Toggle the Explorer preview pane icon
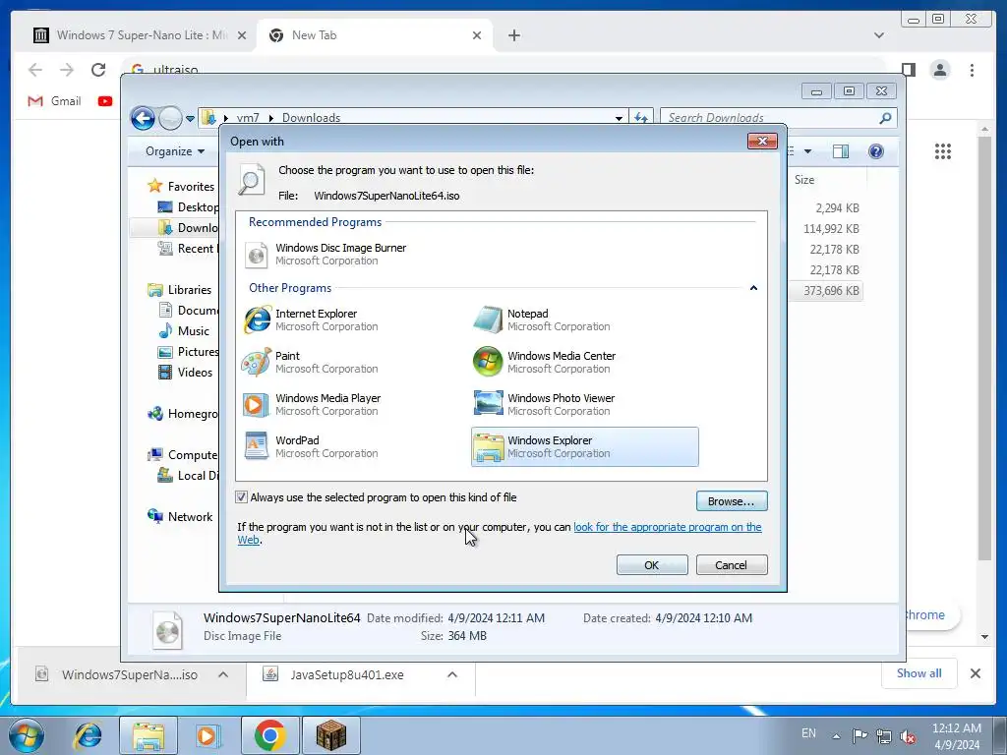This screenshot has width=1007, height=755. click(x=840, y=151)
